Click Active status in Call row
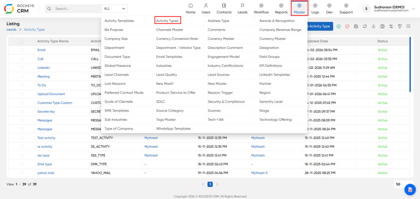Screen dimensions: 420x199 pos(383,59)
